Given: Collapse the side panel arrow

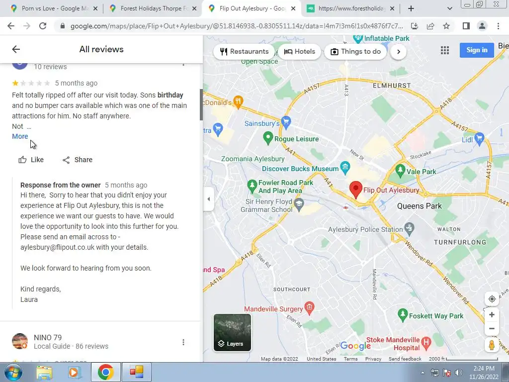Looking at the screenshot, I should click(208, 199).
